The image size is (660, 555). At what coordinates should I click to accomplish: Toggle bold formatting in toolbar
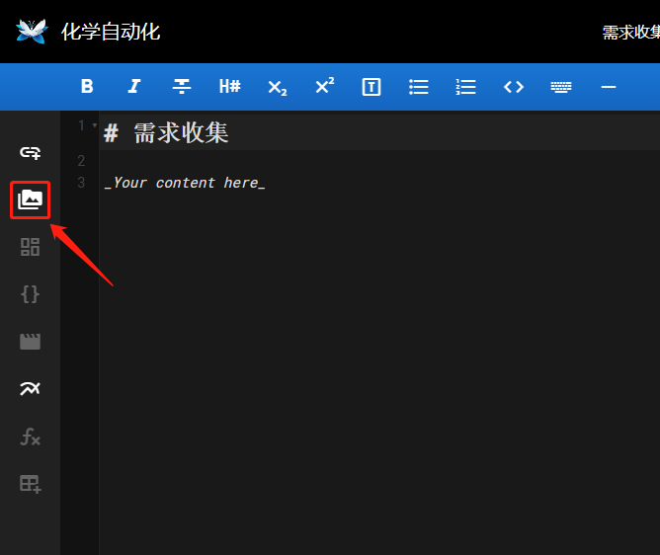point(87,87)
